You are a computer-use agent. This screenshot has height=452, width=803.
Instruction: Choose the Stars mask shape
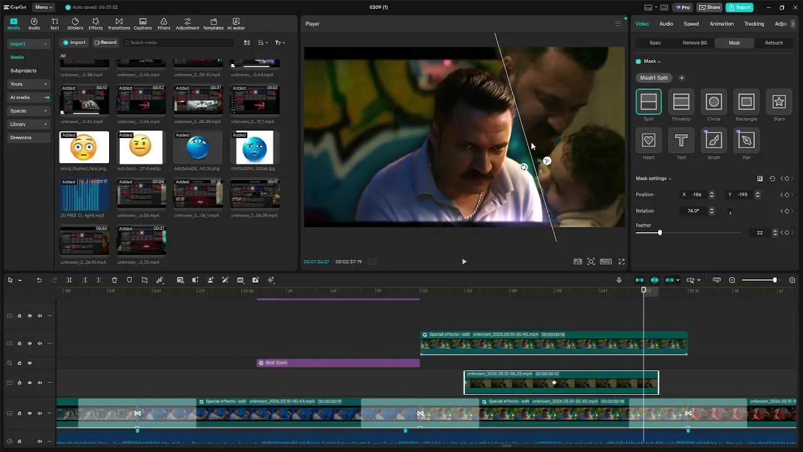[779, 102]
